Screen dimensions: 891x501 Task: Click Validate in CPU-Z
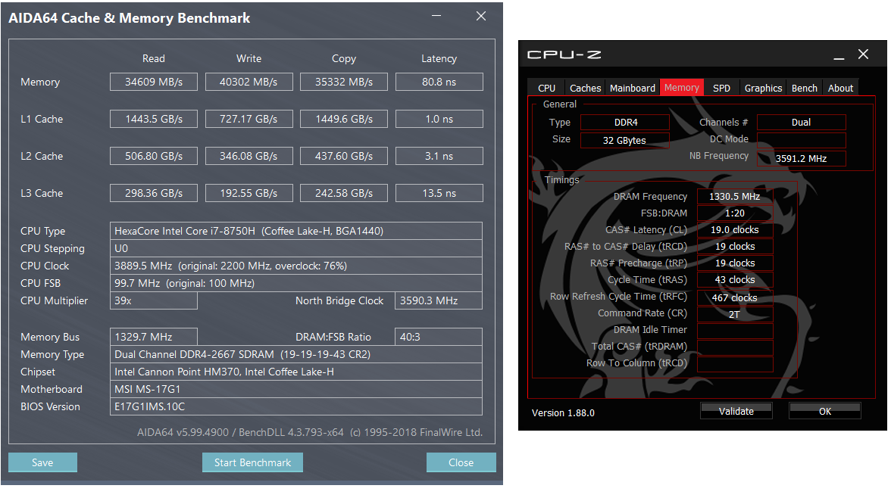click(x=736, y=412)
